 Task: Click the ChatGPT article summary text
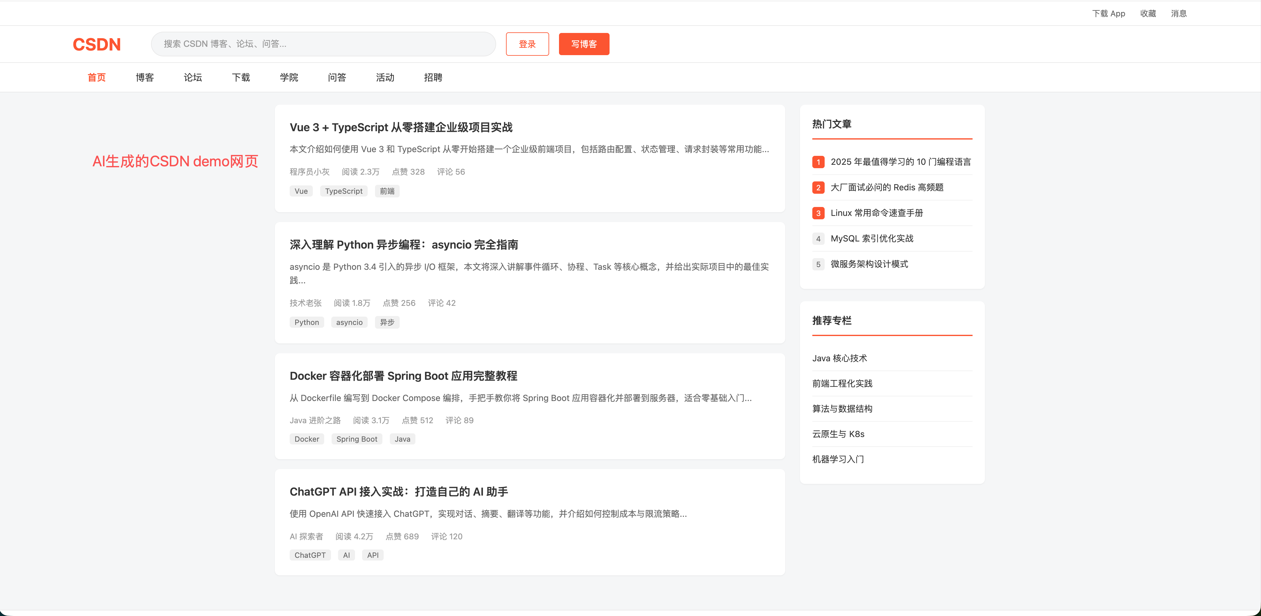pyautogui.click(x=488, y=514)
